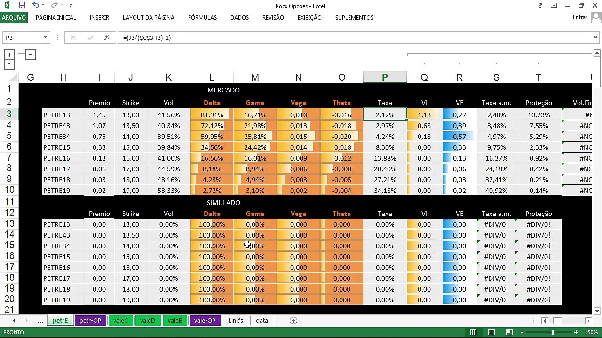Open the Excel Help question mark
Viewport: 602px width, 338px height.
[x=540, y=6]
